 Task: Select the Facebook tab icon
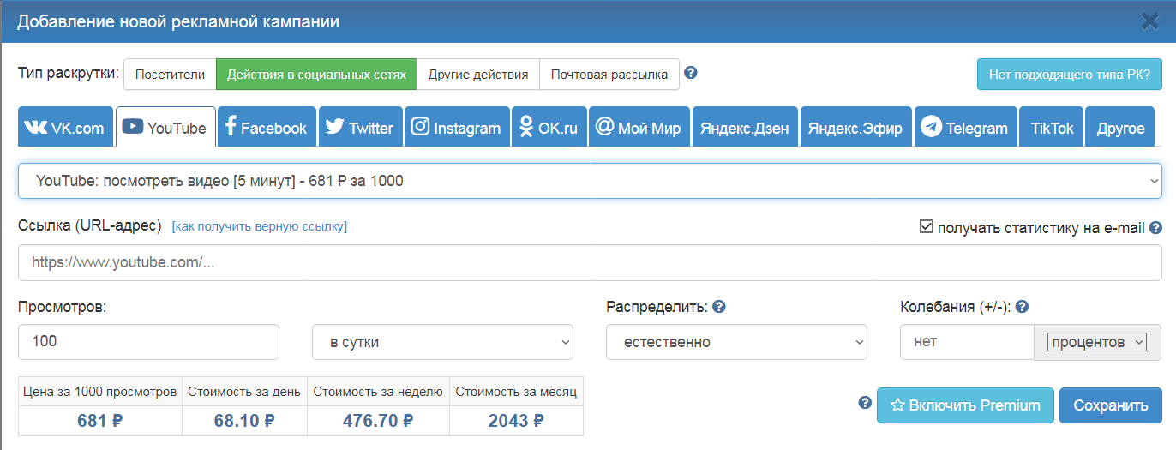coord(267,128)
